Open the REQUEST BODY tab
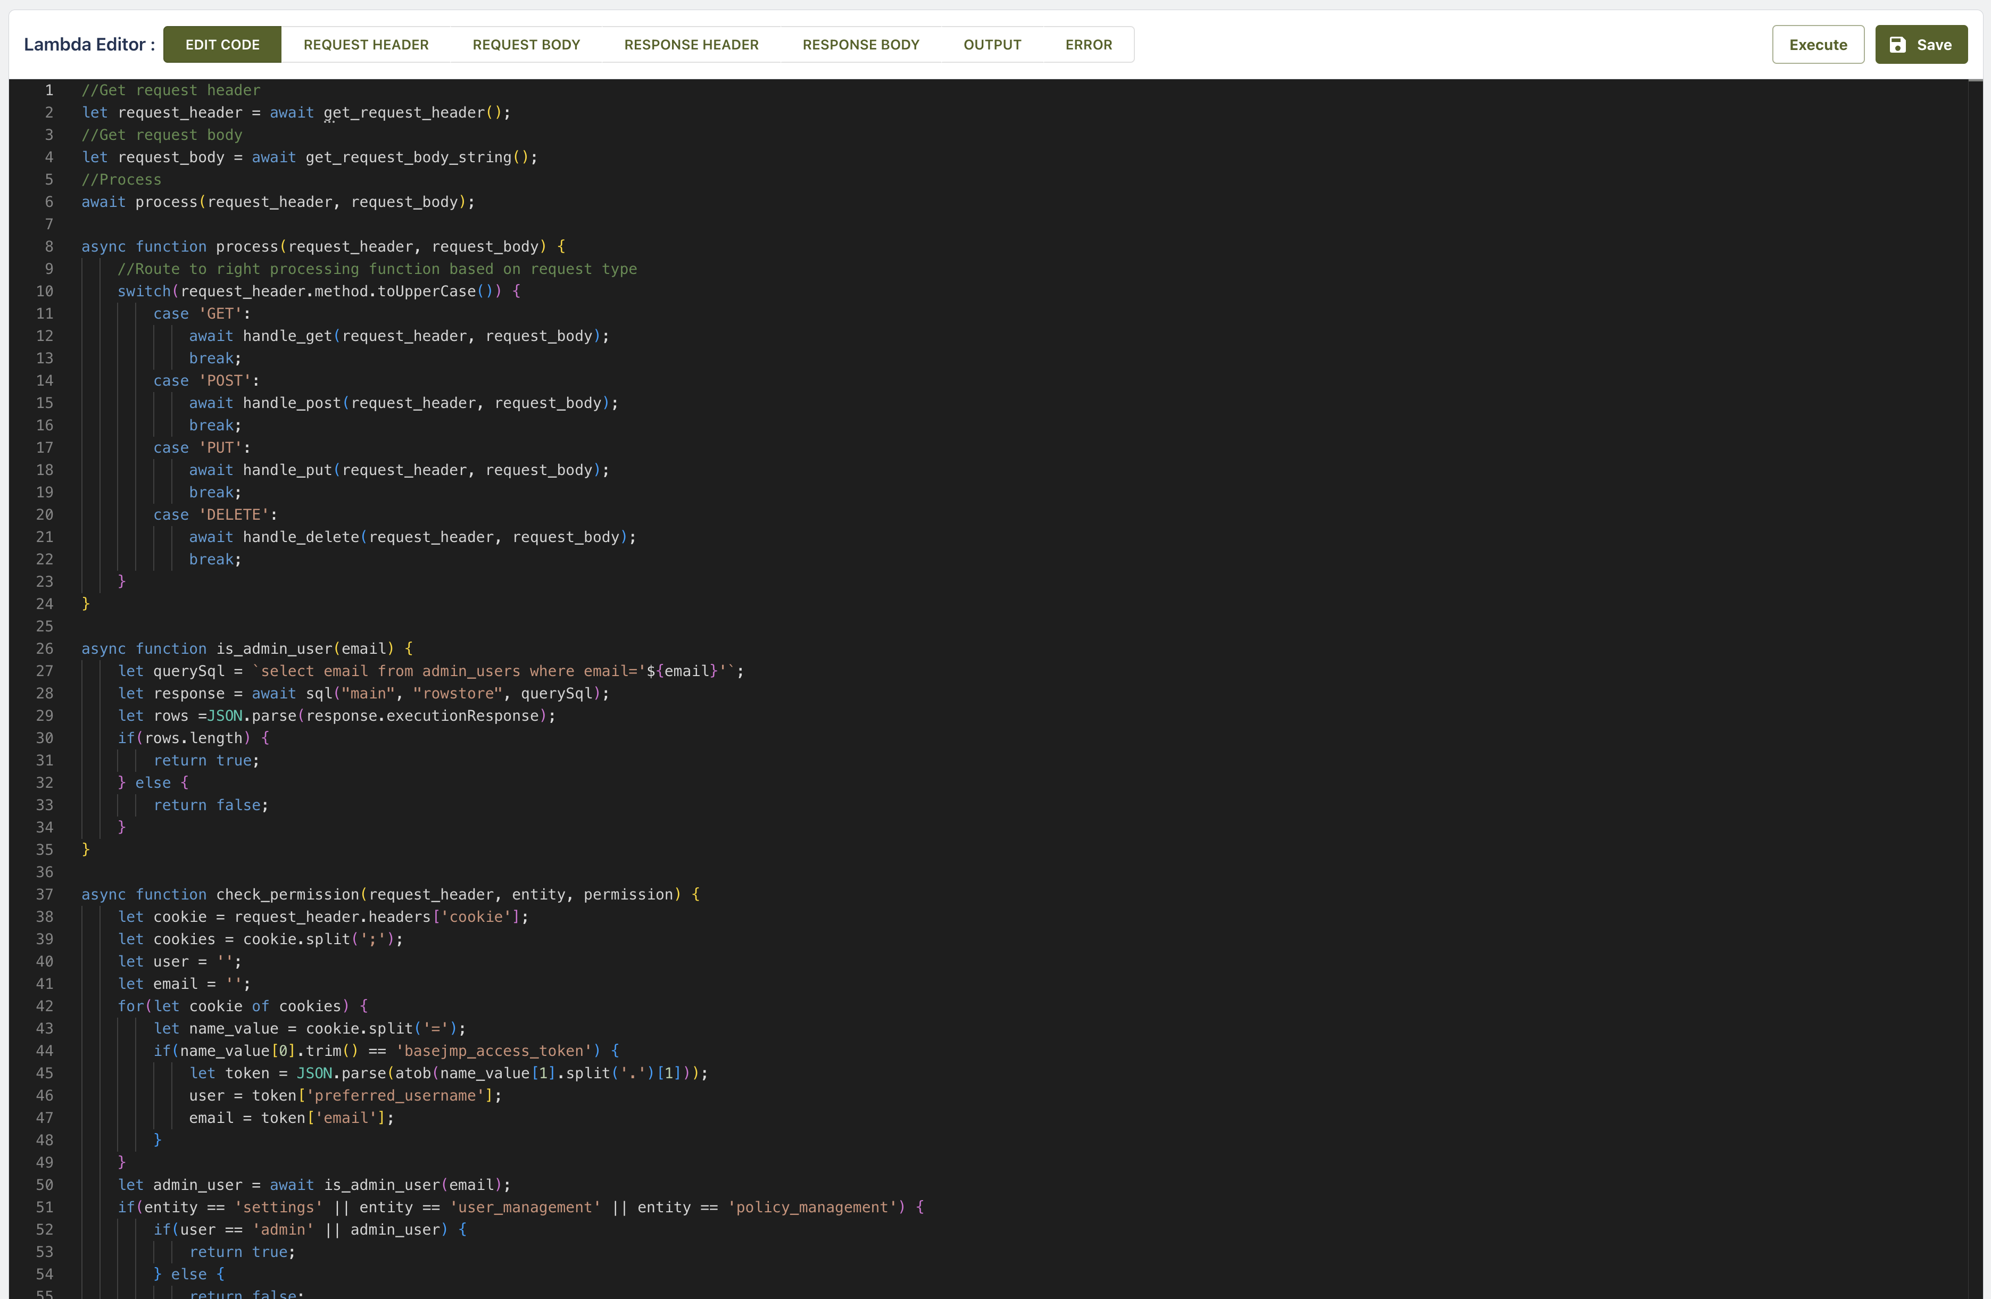 (x=526, y=45)
